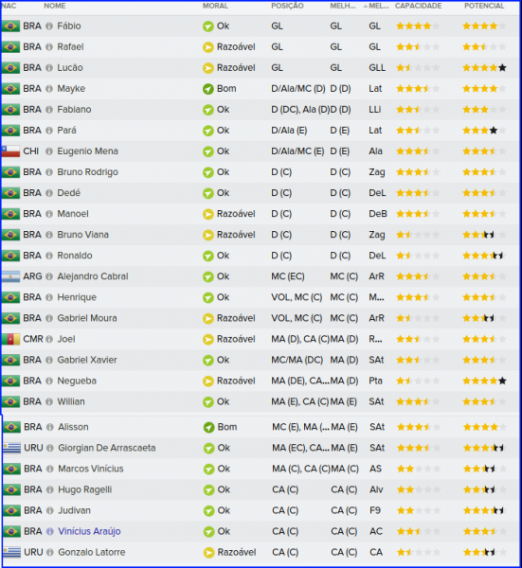Click Judivan's potential star rating

tap(485, 511)
